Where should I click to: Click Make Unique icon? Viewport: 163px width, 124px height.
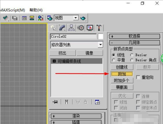(x=78, y=102)
